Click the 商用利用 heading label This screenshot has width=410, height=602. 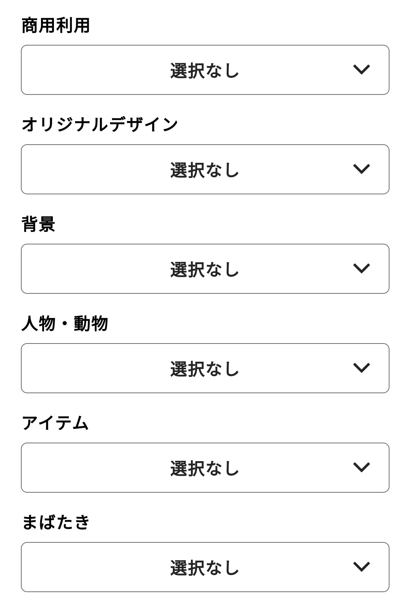[x=55, y=26]
